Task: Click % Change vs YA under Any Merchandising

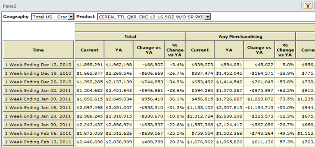Action: point(285,50)
